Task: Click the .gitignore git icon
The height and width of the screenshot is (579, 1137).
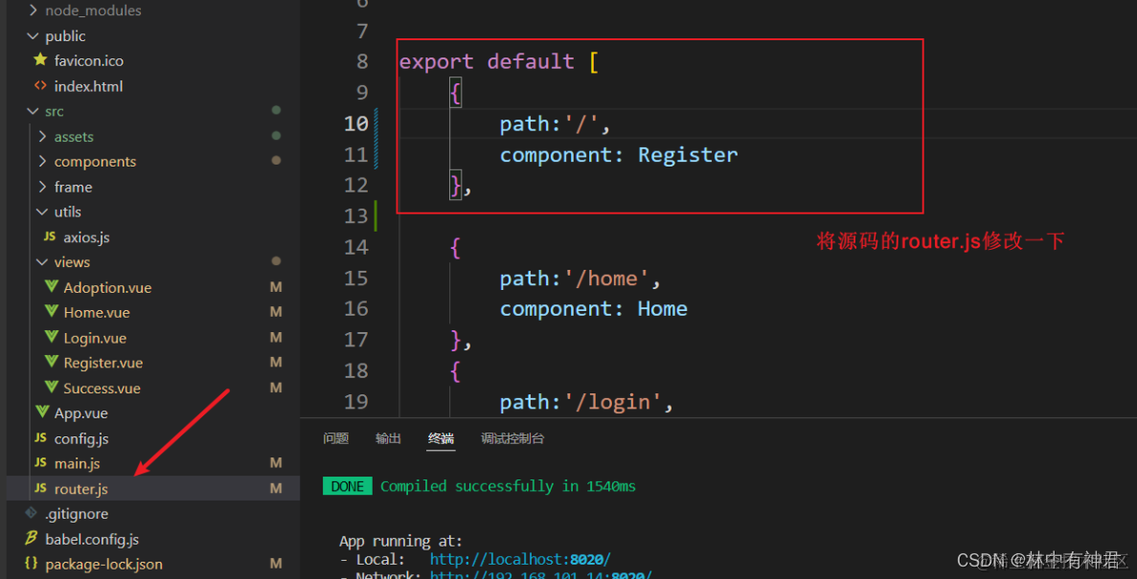Action: [32, 514]
